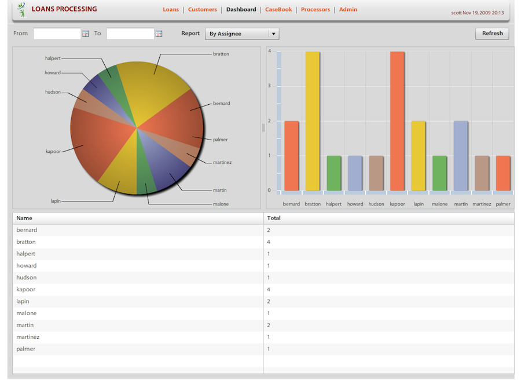Click the martin bar in bar chart
Screen dimensions: 521x384
click(461, 156)
